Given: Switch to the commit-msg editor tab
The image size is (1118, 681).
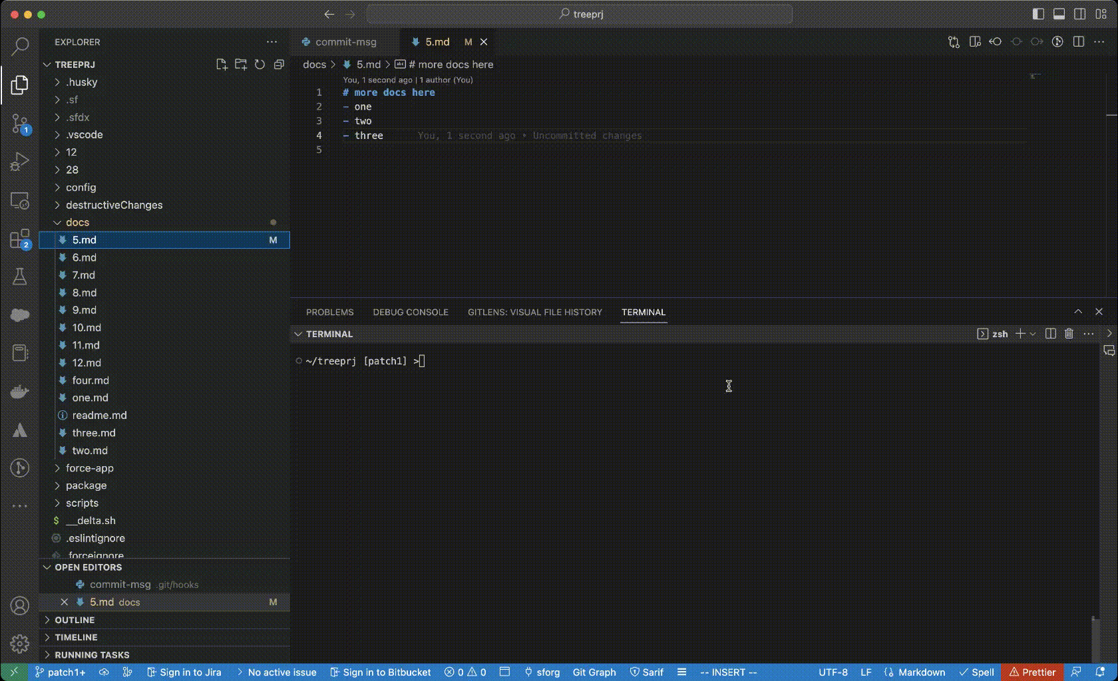Looking at the screenshot, I should tap(345, 42).
